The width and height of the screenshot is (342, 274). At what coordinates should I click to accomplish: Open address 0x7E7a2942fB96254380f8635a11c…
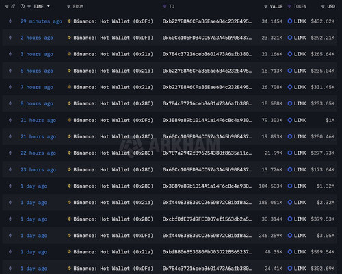tap(207, 153)
